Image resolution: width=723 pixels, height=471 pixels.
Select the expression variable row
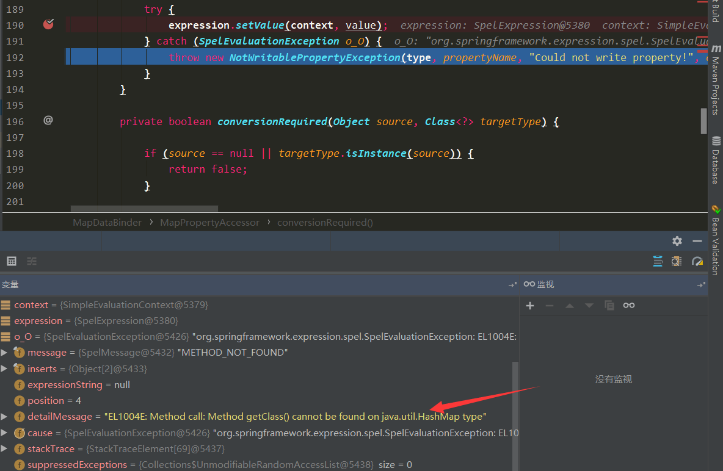[x=258, y=321]
